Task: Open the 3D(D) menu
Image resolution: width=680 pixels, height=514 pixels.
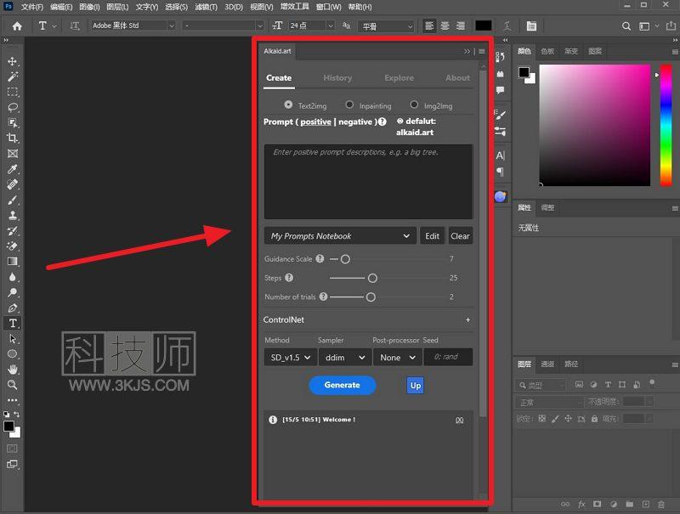Action: [234, 7]
